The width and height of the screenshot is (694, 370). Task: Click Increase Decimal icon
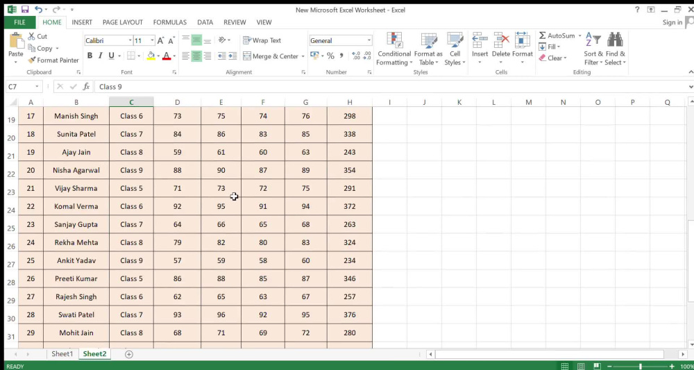pos(356,56)
